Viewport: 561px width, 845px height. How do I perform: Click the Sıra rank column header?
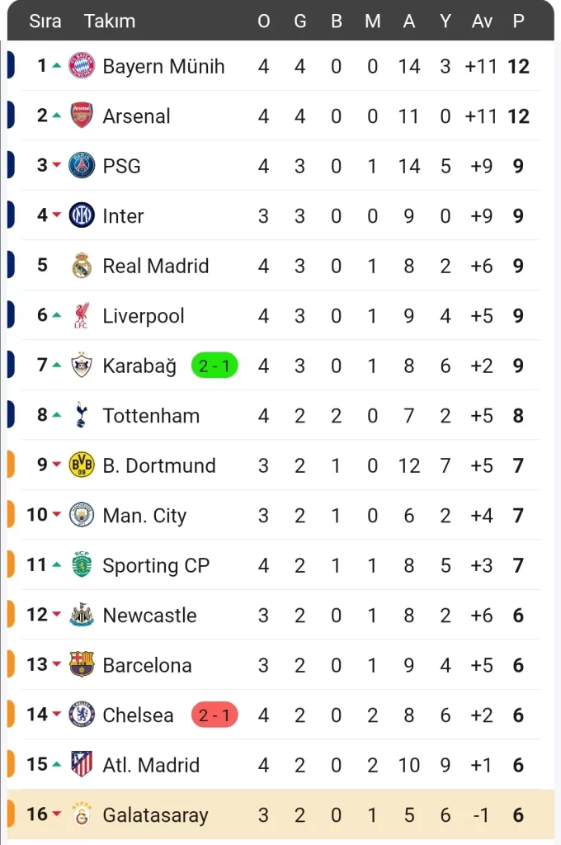tap(45, 21)
